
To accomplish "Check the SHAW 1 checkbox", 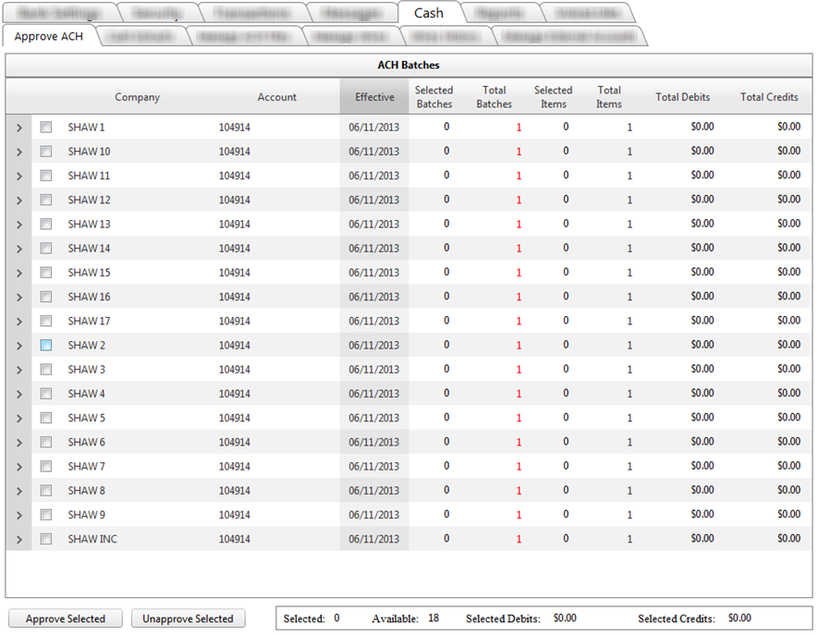I will [46, 128].
